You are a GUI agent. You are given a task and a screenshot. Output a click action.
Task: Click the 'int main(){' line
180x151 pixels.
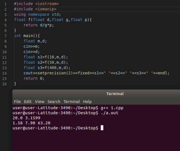(x=27, y=36)
